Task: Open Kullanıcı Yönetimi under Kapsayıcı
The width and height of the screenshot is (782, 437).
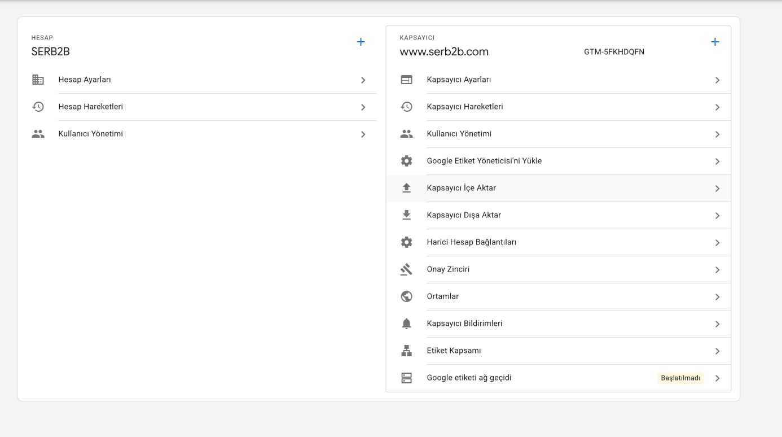Action: point(459,134)
